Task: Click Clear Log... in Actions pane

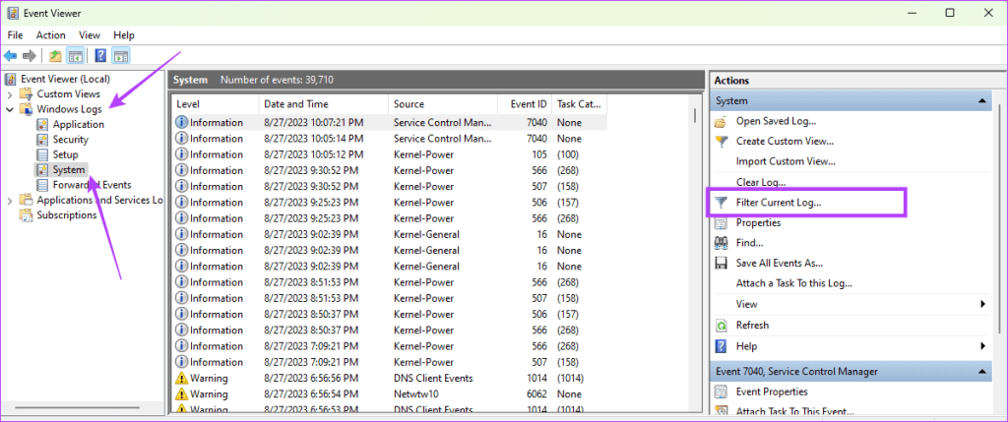Action: click(x=761, y=182)
